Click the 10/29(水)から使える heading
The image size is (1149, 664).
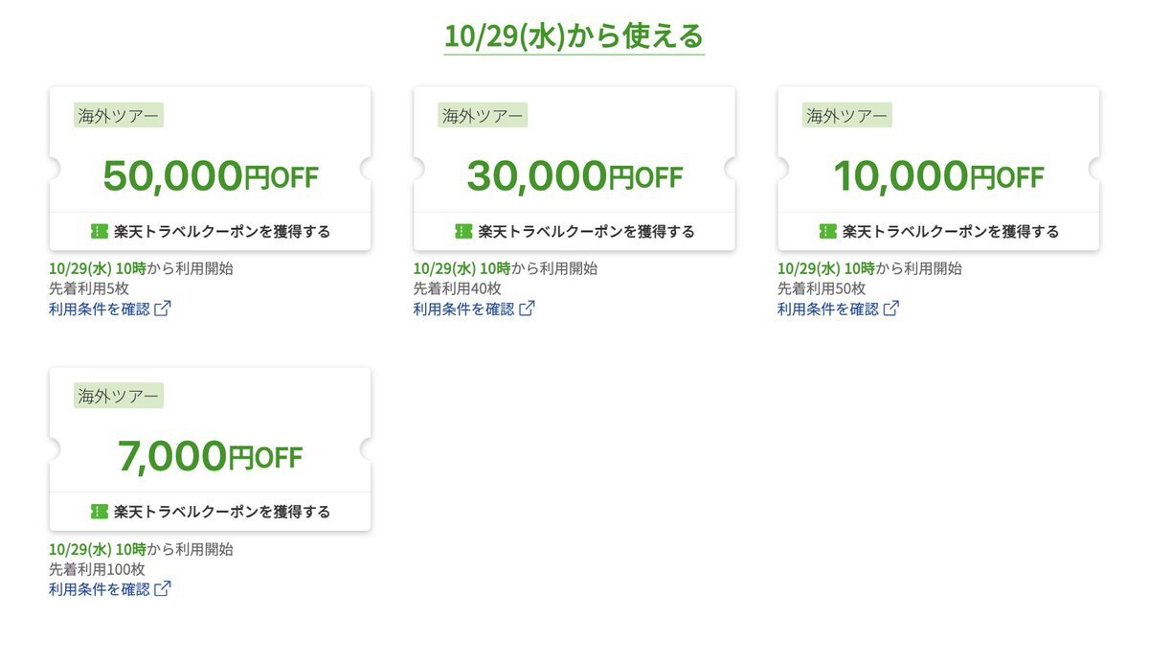[574, 36]
